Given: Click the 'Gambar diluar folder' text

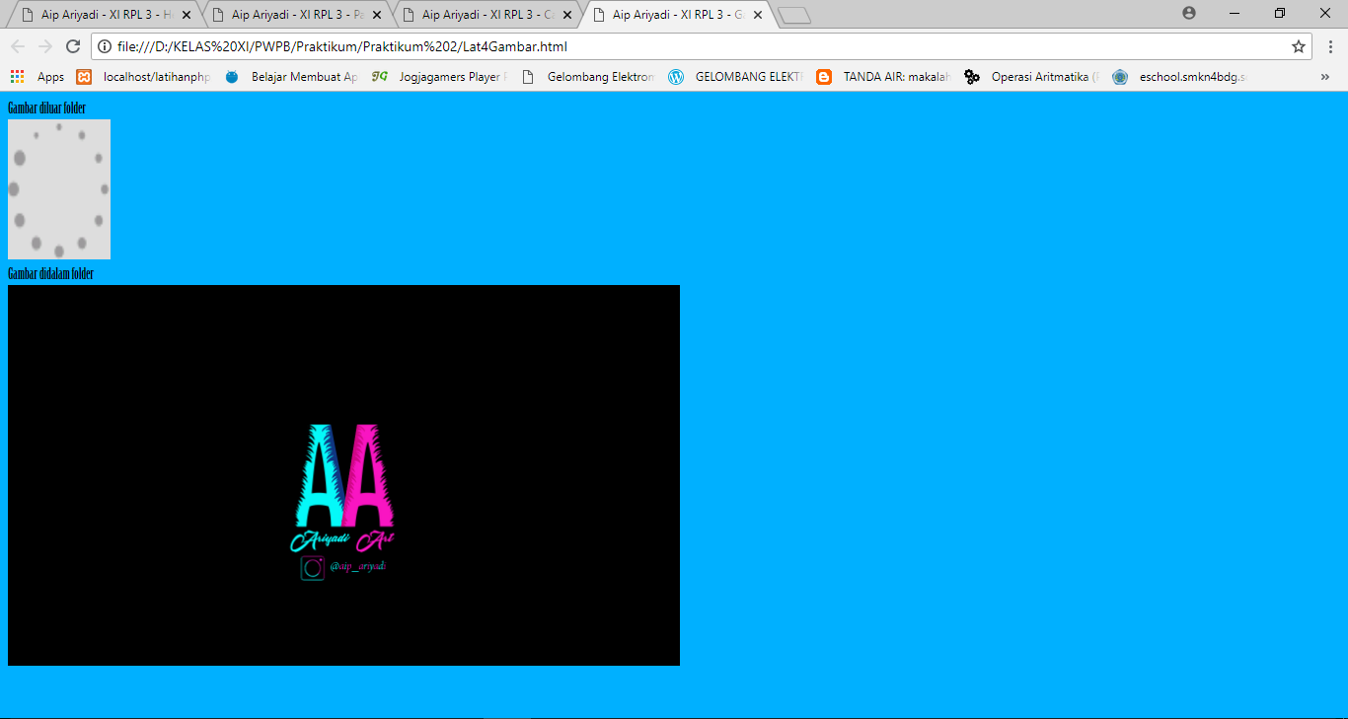Looking at the screenshot, I should (46, 108).
